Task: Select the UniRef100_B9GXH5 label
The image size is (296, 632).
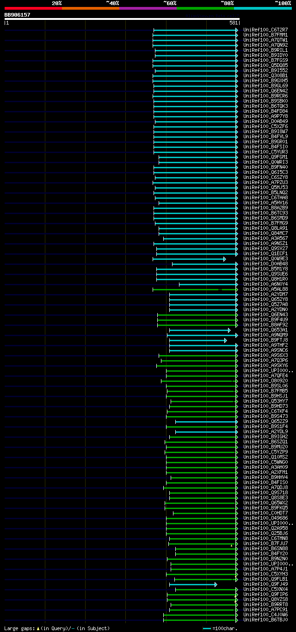Action: point(265,80)
